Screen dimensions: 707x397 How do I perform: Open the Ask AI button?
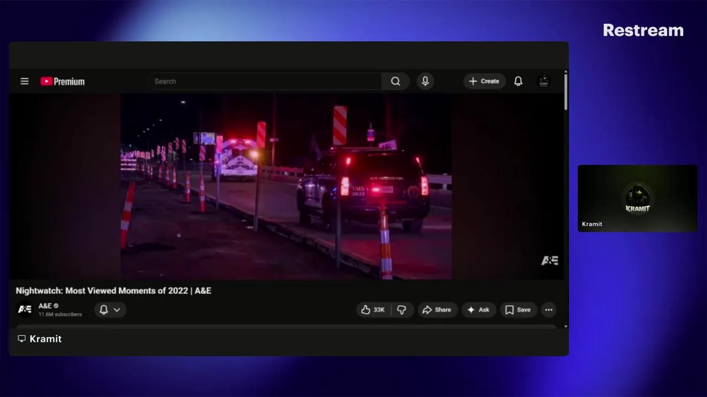(x=478, y=310)
